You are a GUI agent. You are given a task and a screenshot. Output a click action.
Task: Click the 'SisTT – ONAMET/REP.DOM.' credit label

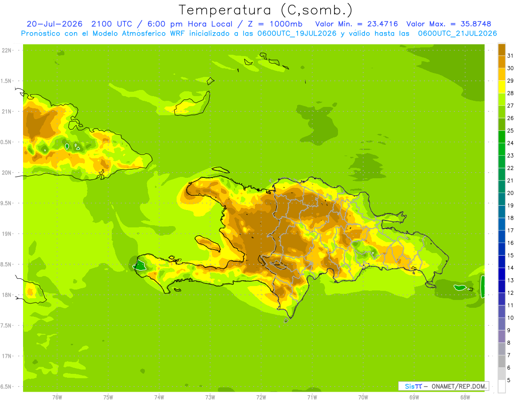(444, 386)
